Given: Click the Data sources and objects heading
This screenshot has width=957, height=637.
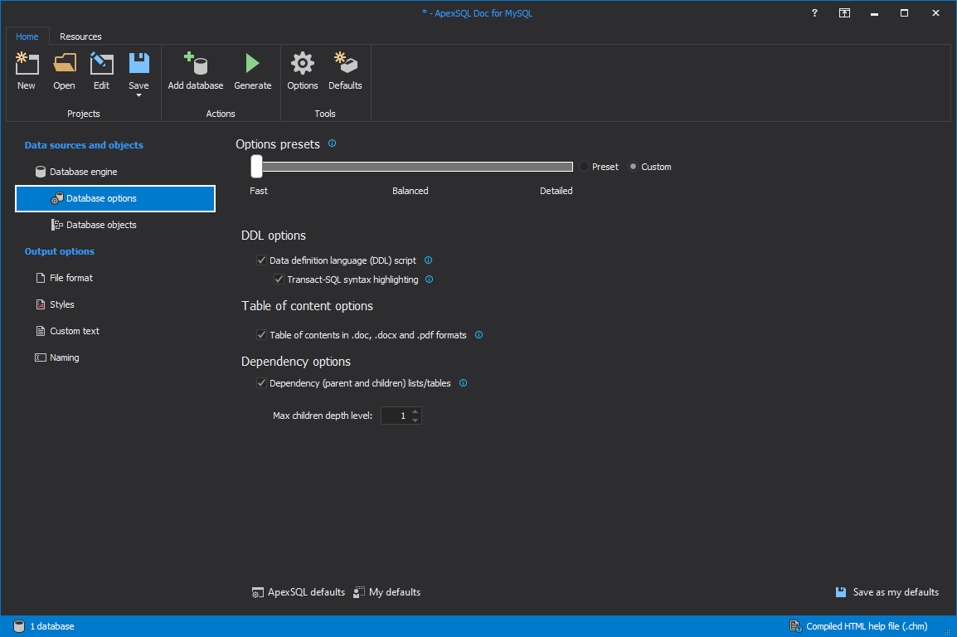Looking at the screenshot, I should [85, 145].
